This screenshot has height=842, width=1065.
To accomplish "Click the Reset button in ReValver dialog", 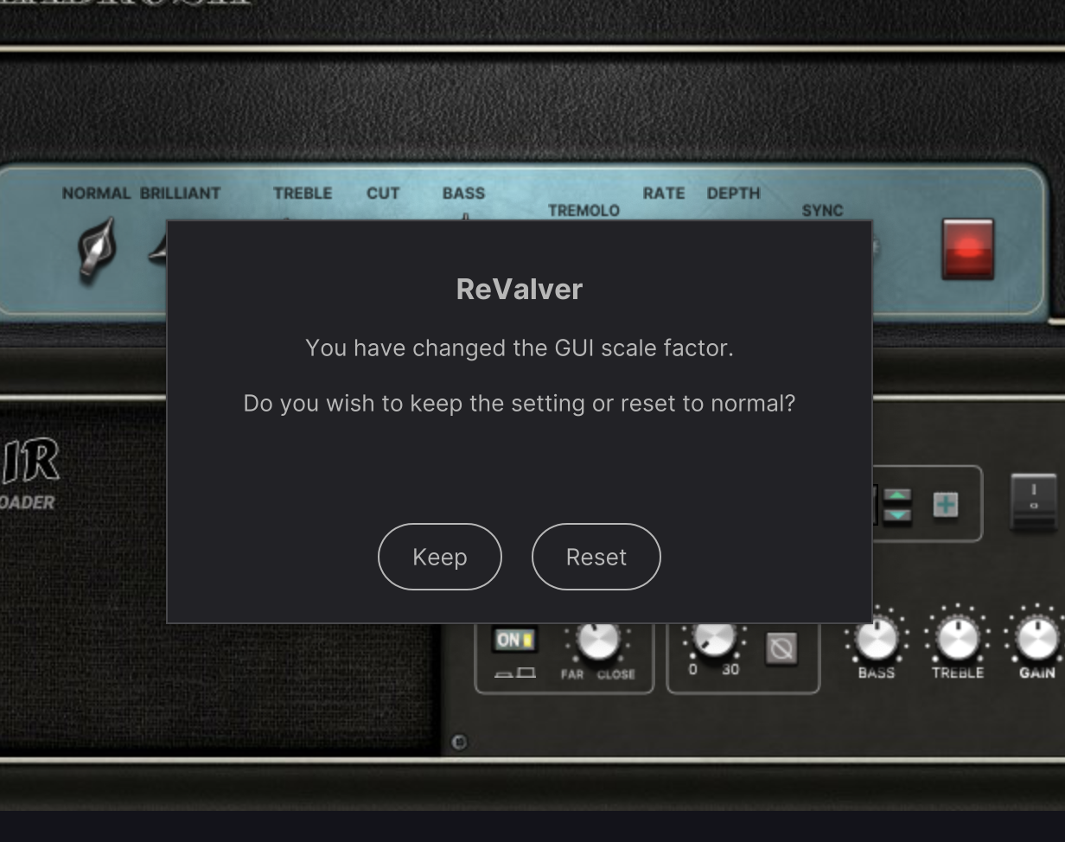I will [596, 557].
